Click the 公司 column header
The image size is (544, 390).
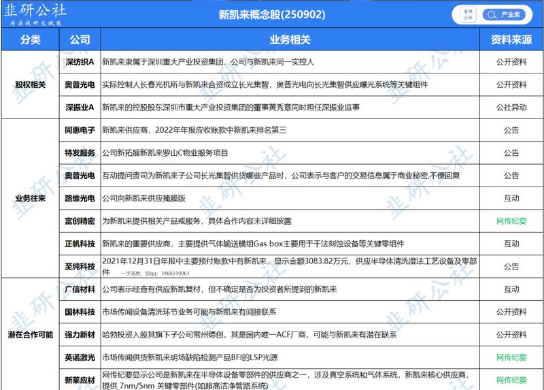(x=80, y=39)
